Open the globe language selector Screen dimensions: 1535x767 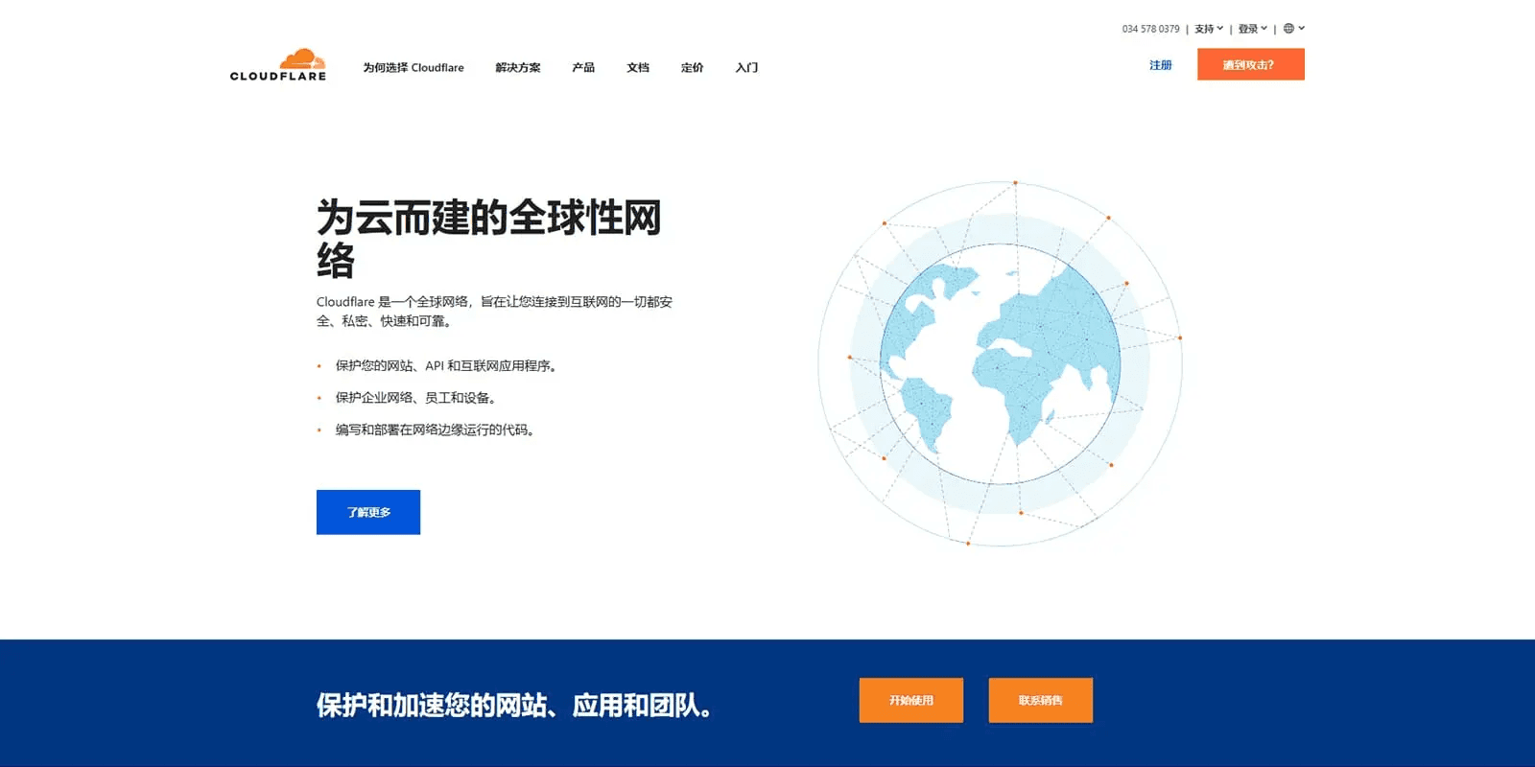point(1294,29)
